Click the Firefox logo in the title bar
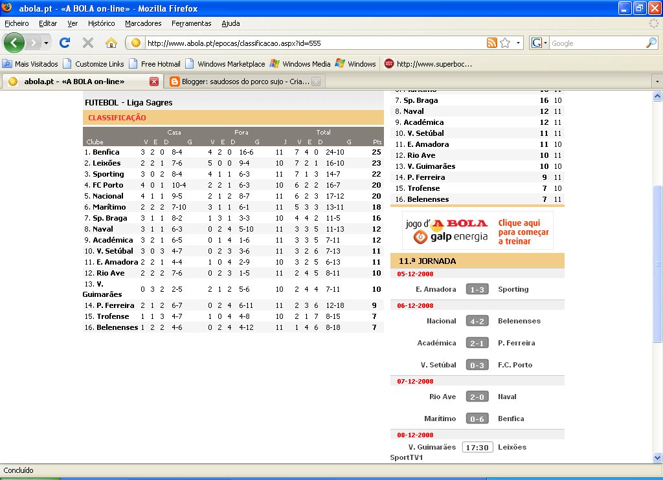 click(6, 8)
